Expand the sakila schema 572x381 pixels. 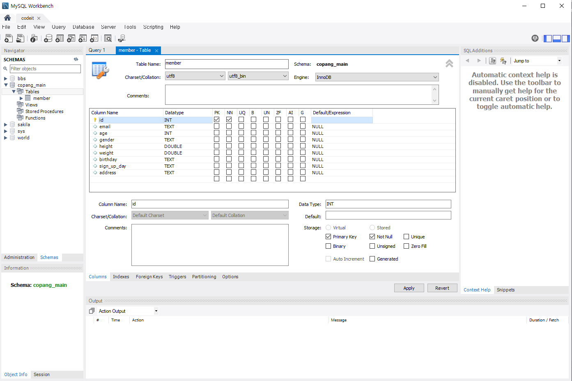tap(6, 125)
